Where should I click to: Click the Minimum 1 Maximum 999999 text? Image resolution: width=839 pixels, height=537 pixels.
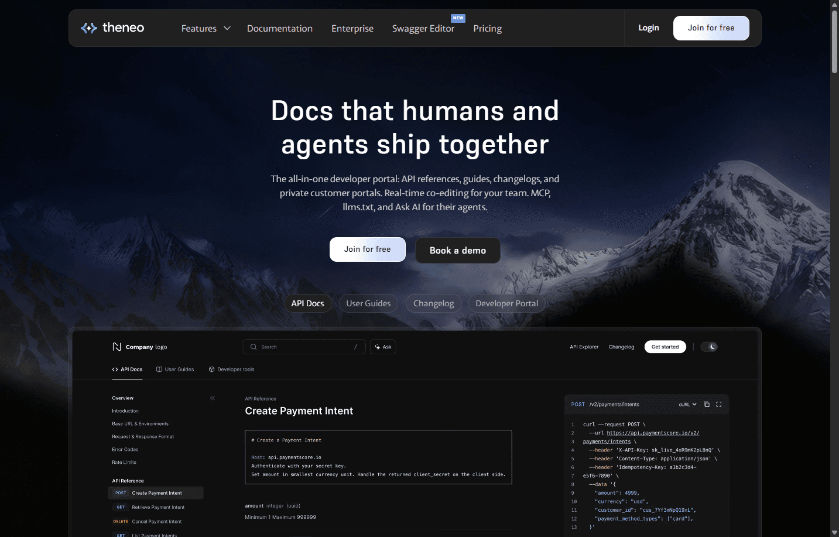[x=280, y=517]
